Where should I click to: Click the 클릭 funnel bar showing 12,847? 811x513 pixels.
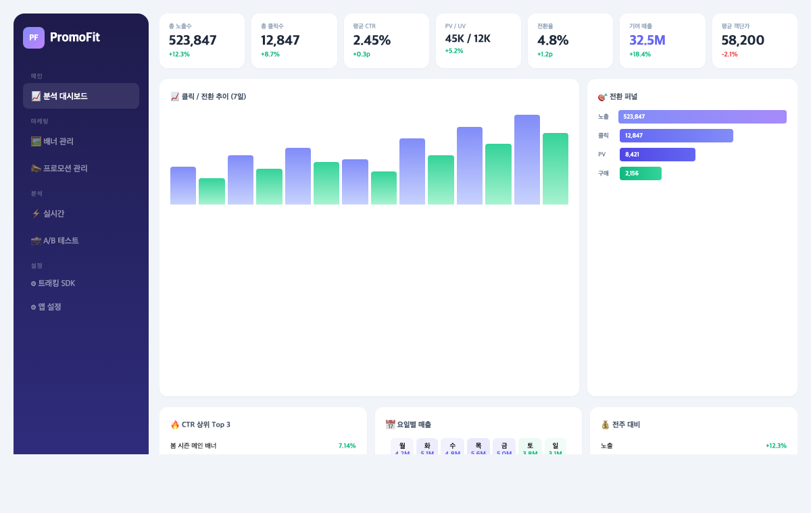[677, 136]
